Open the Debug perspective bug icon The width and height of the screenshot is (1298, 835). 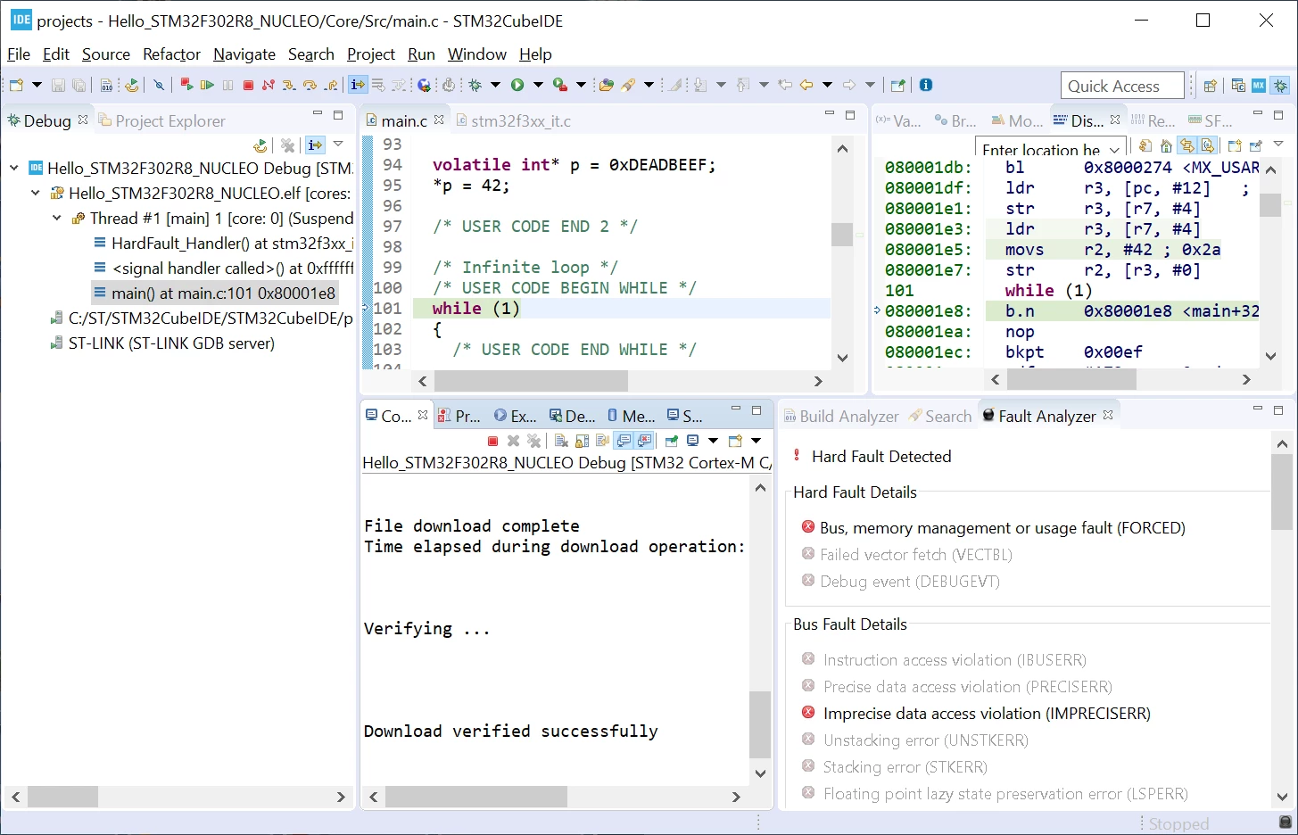(1280, 85)
